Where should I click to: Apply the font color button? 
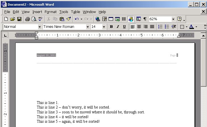pos(191,27)
